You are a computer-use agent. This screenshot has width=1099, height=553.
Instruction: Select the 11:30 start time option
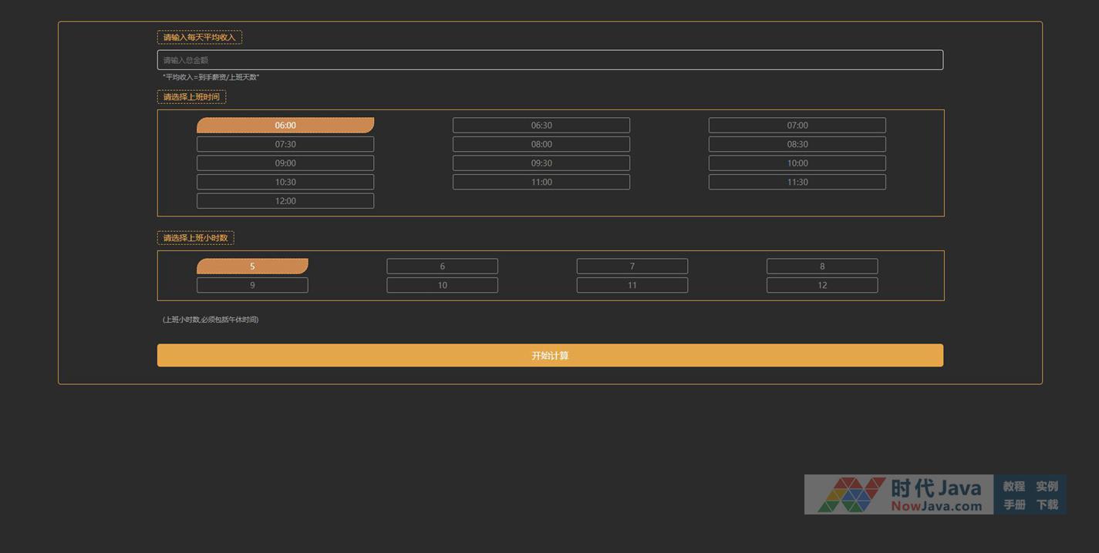[797, 182]
